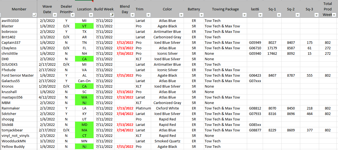
Task: Open the Wave Date filter dropdown
Action: 54,15
